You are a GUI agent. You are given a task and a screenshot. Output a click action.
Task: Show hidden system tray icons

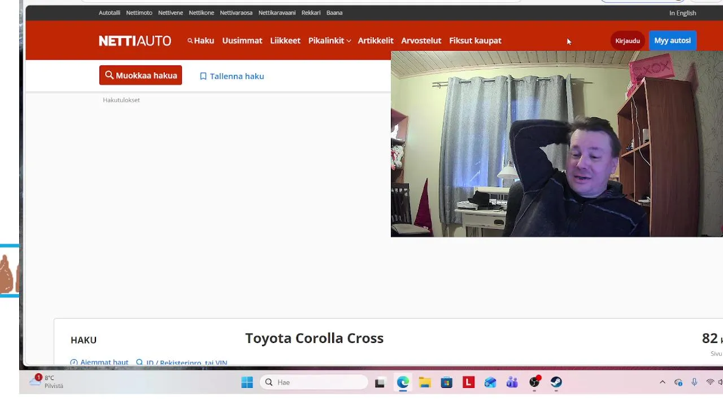pos(663,382)
